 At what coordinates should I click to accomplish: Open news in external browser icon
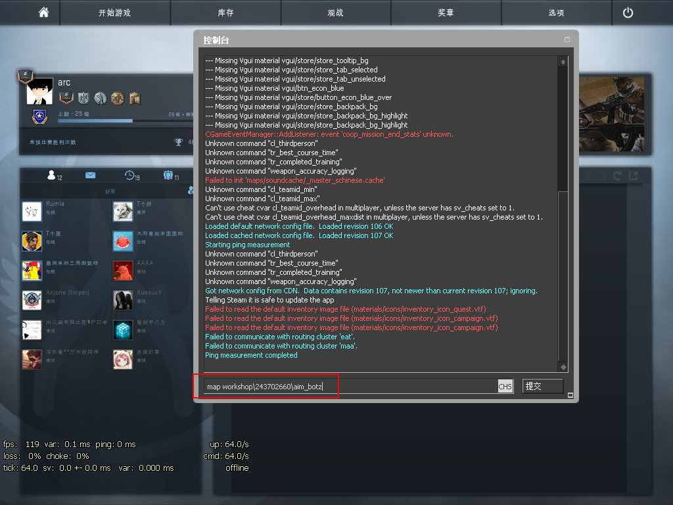click(633, 176)
